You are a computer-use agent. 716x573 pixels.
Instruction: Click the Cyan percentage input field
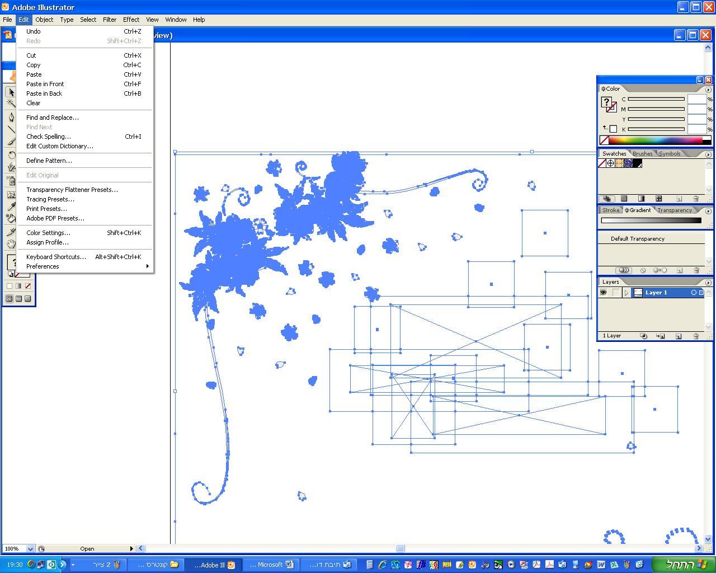(x=697, y=99)
